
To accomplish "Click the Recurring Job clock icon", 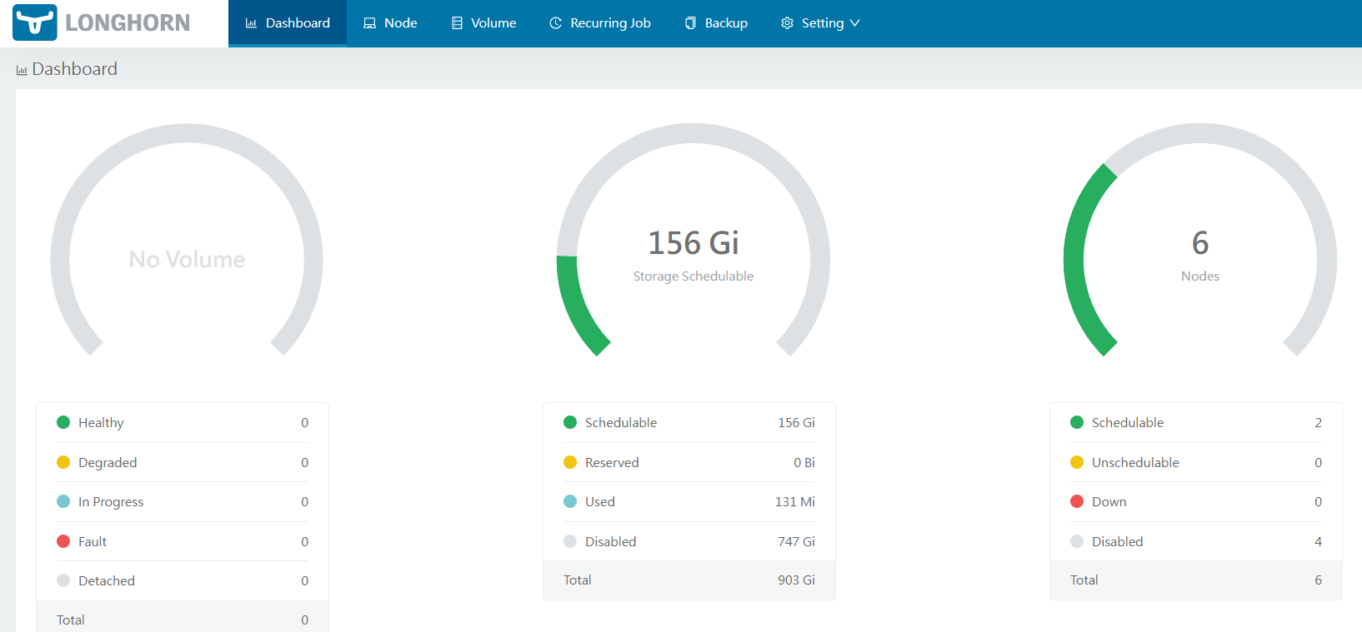I will (556, 23).
